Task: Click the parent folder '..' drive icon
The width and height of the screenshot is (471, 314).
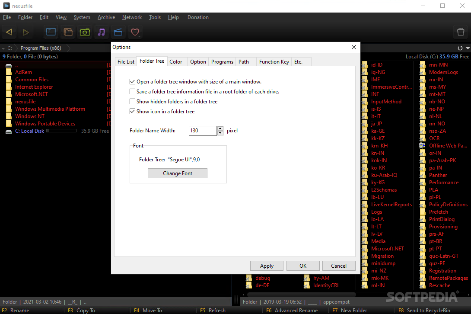Action: 9,65
